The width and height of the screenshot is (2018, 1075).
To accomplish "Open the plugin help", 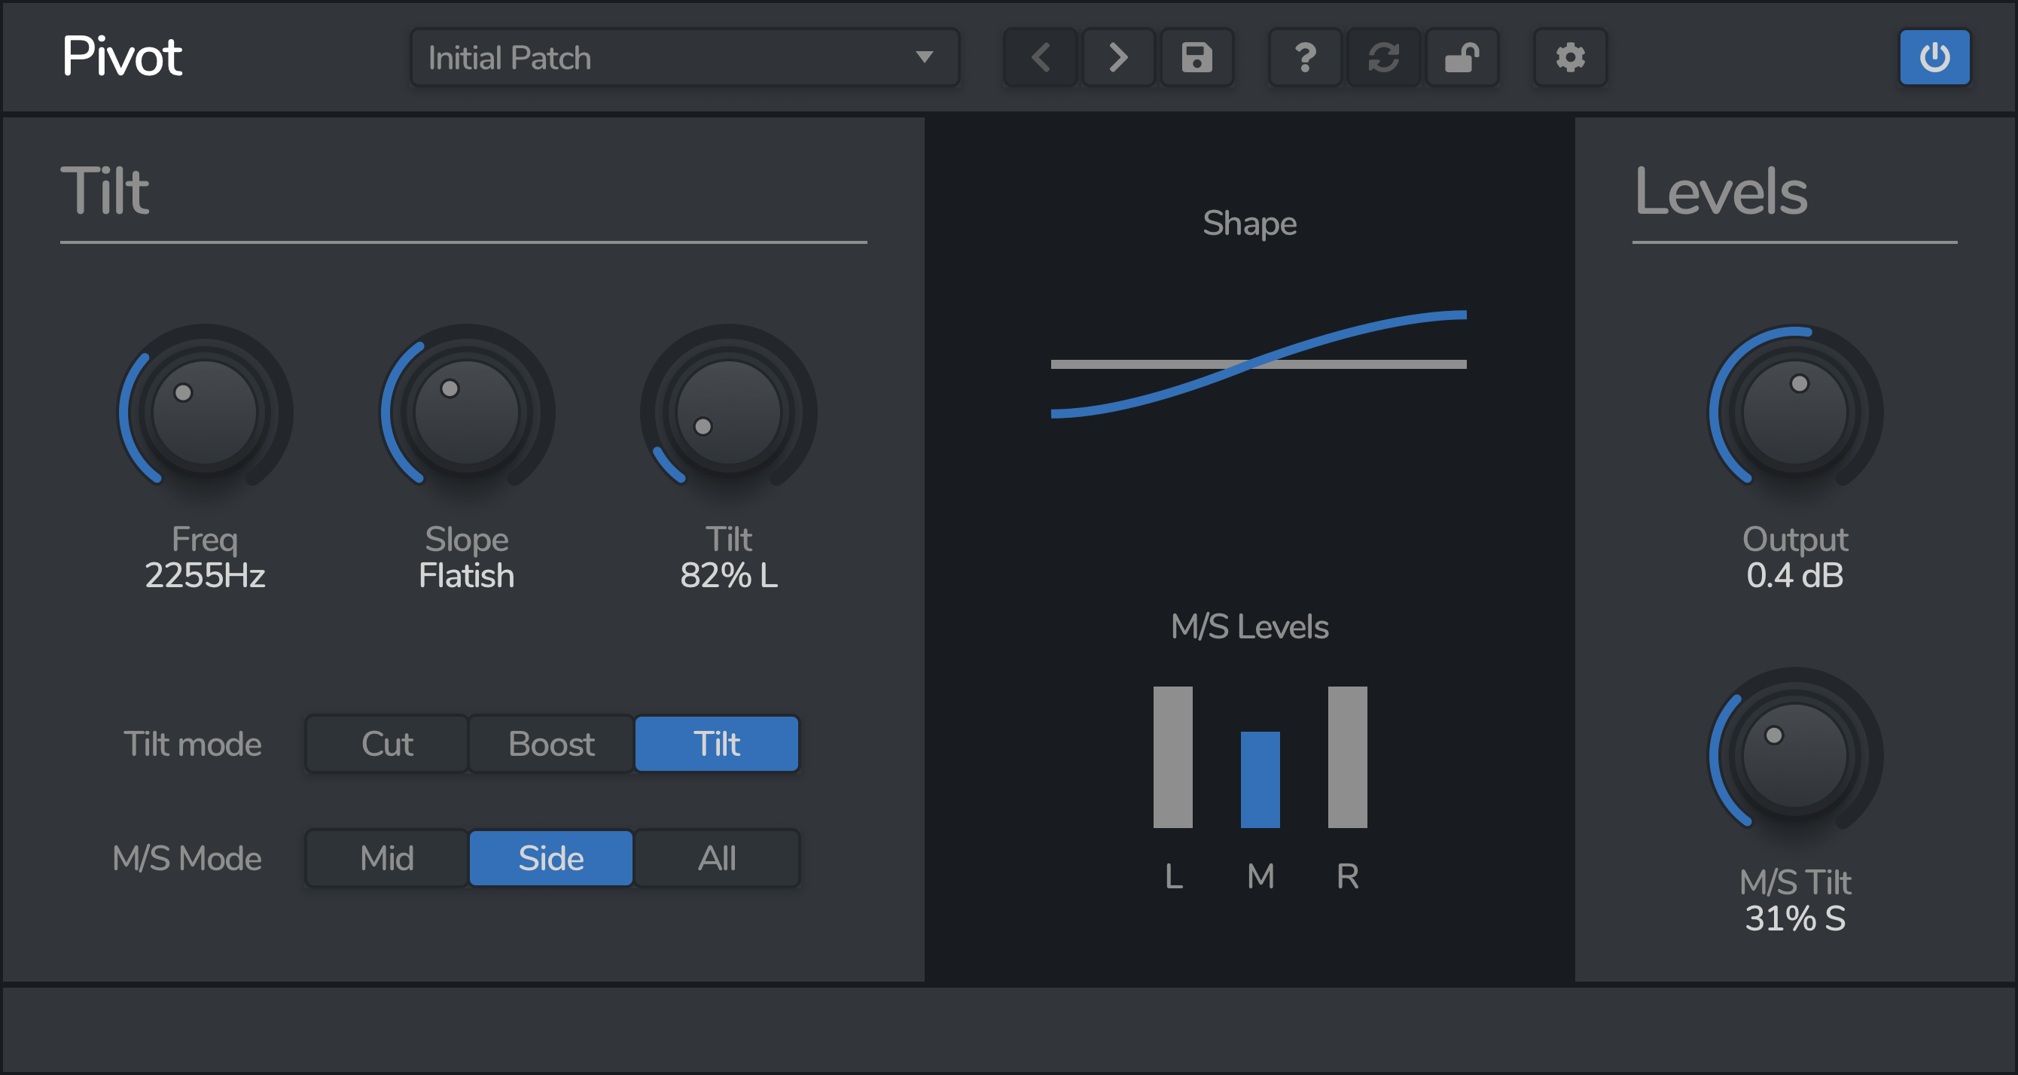I will pos(1303,57).
